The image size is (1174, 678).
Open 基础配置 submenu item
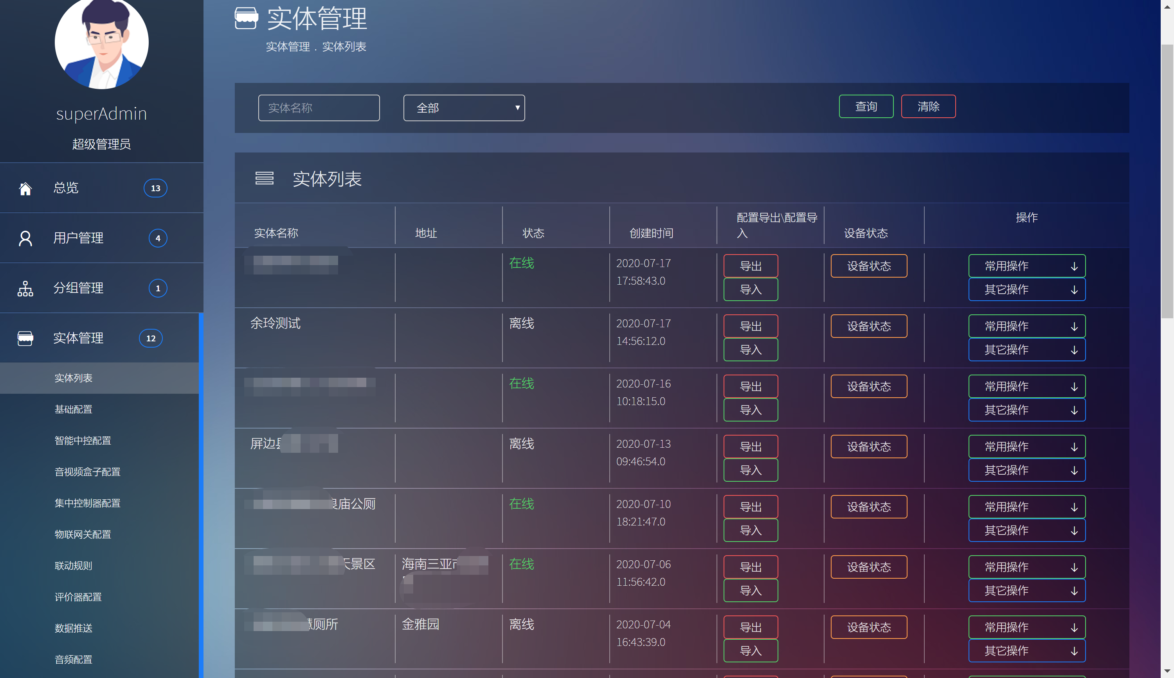tap(74, 409)
